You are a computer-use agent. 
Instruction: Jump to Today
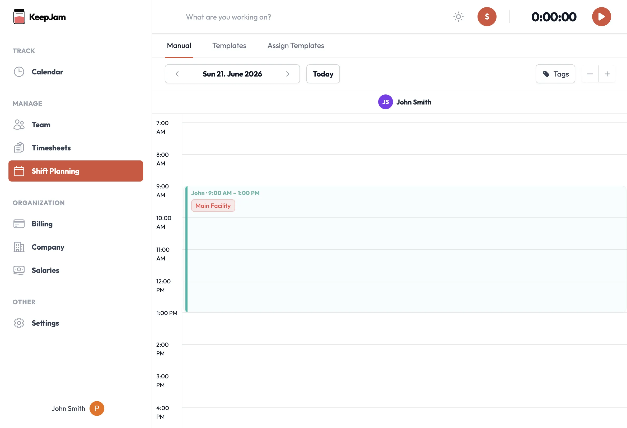(323, 74)
